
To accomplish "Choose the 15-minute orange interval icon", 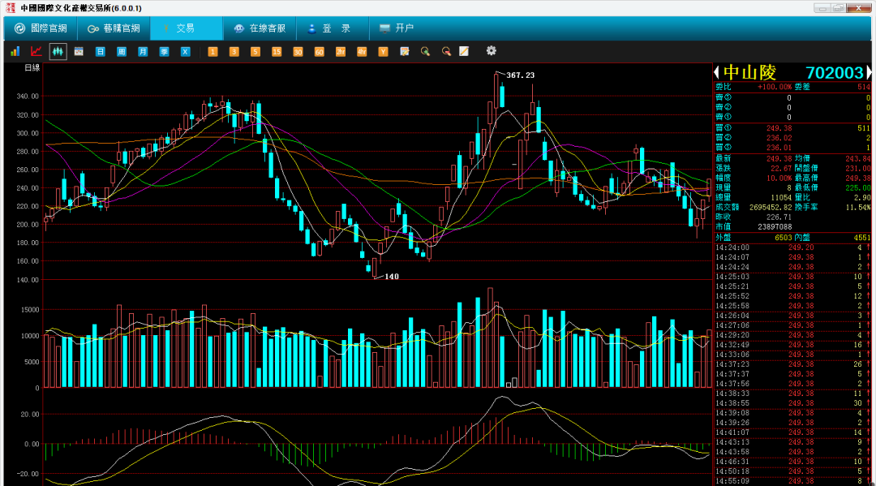I will 276,51.
